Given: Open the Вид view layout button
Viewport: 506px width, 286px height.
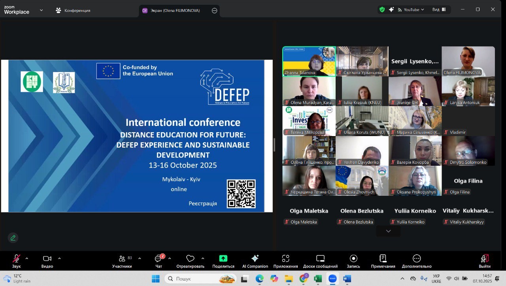Looking at the screenshot, I should click(x=439, y=9).
